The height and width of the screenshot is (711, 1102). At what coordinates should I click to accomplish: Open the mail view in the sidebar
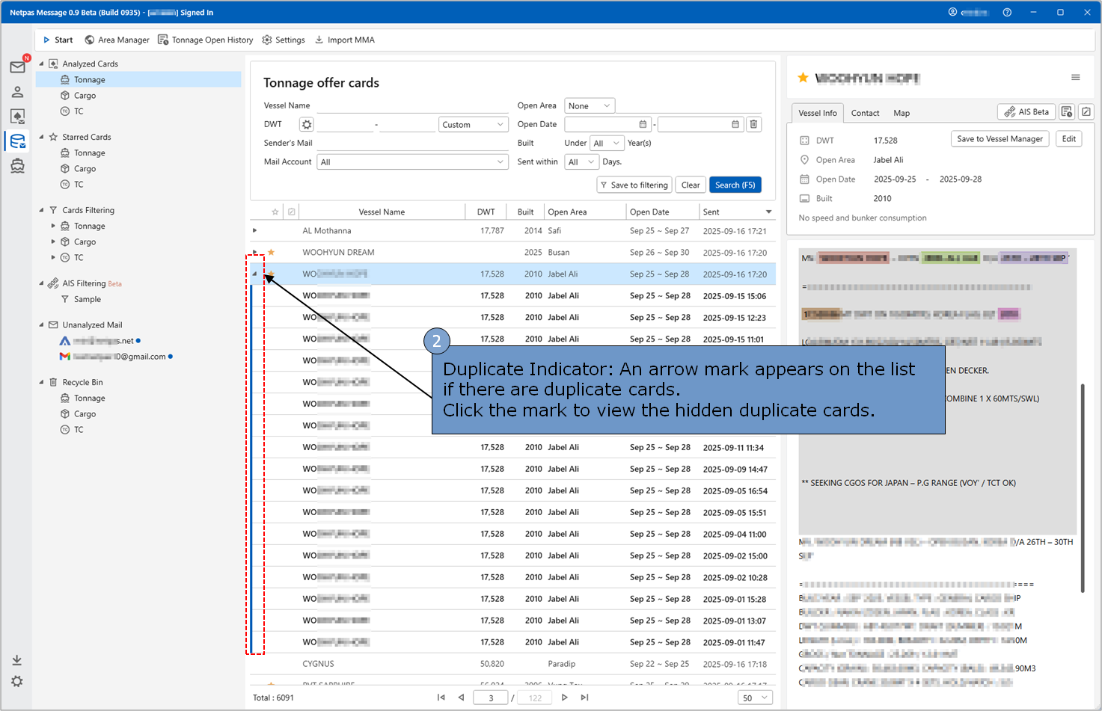[17, 67]
